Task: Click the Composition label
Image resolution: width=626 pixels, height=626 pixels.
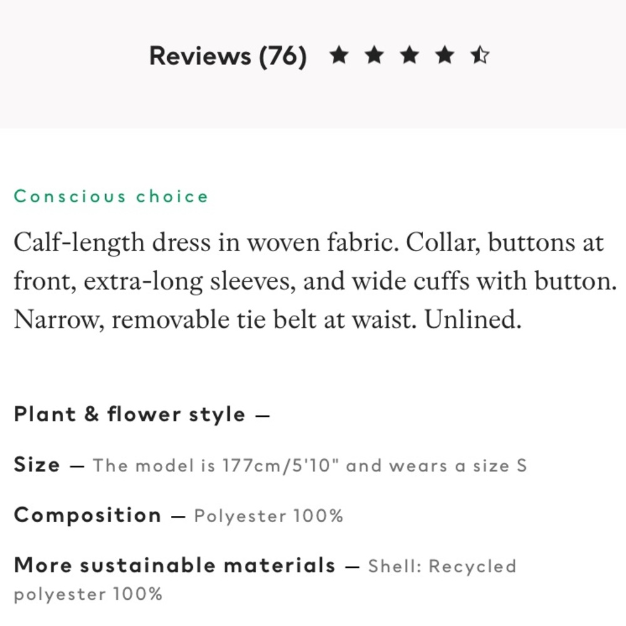Action: [x=88, y=515]
